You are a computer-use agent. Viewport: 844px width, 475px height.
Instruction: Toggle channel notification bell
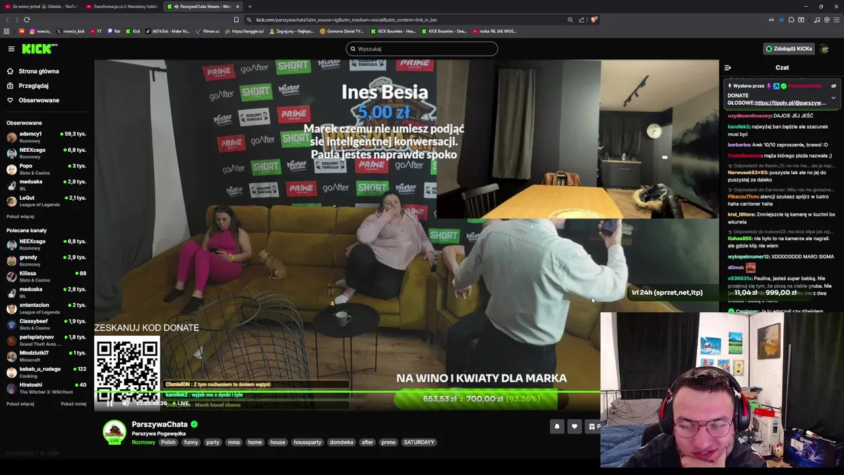[557, 426]
